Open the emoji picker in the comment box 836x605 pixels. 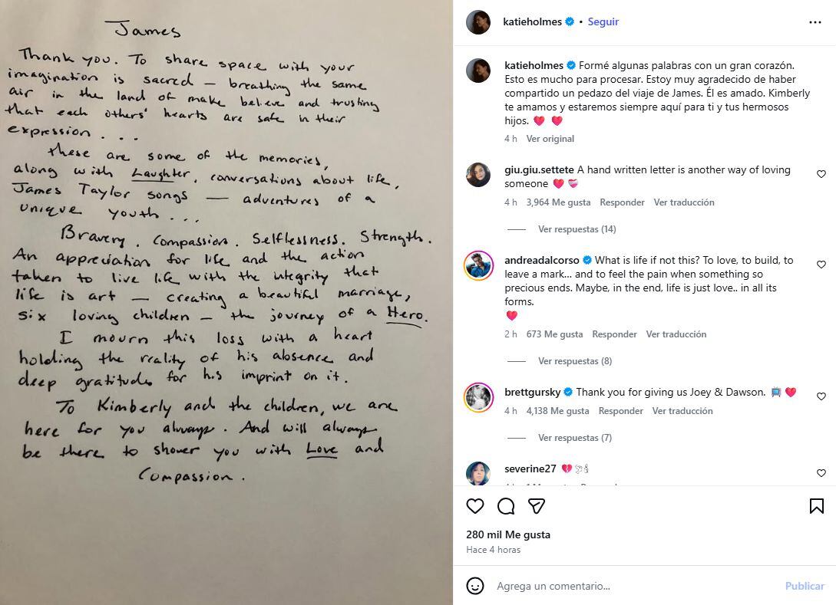pos(474,585)
